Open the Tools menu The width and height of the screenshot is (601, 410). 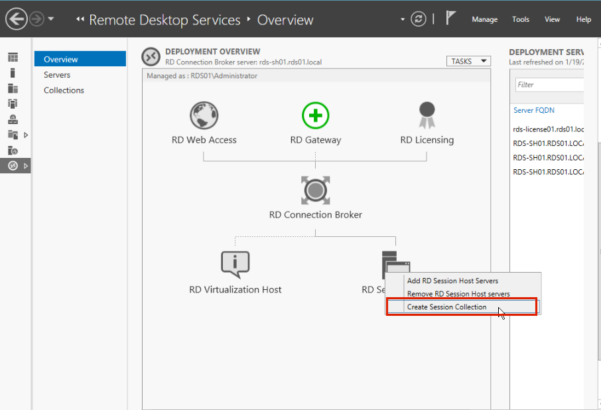520,19
